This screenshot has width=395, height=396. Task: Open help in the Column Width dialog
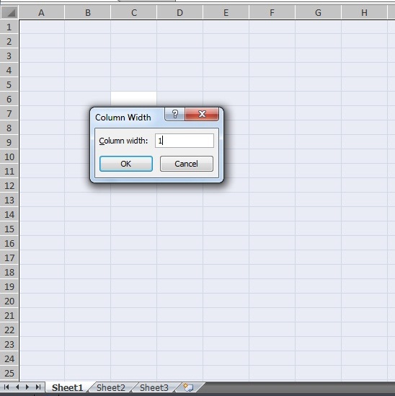tap(174, 114)
